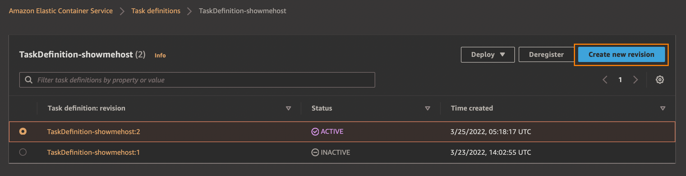686x176 pixels.
Task: Click the ACTIVE status check icon
Action: pyautogui.click(x=315, y=131)
